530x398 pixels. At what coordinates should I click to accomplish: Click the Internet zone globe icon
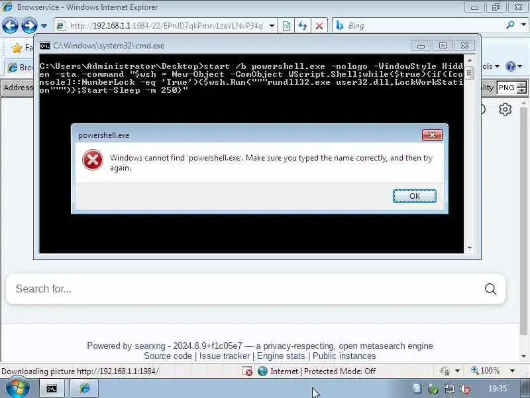(x=262, y=371)
